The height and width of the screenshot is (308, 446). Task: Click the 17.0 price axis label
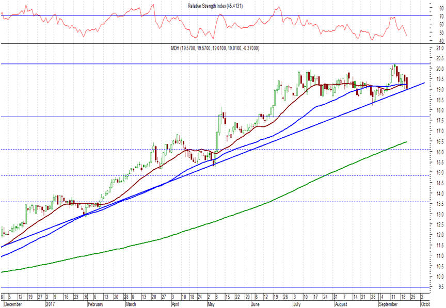point(440,131)
